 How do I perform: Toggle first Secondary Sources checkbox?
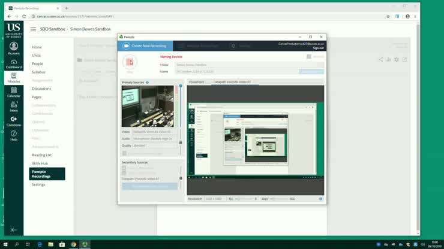[x=124, y=168]
